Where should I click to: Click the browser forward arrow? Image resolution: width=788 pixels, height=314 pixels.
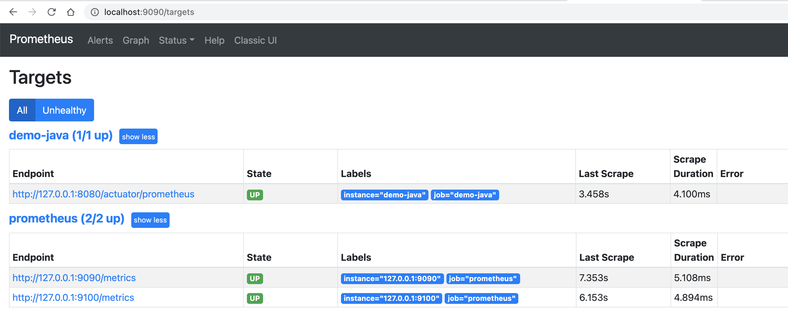(32, 12)
